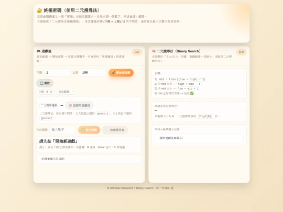Click the (紀錄會顯示在這裡) log box
The image size is (283, 212).
89,159
